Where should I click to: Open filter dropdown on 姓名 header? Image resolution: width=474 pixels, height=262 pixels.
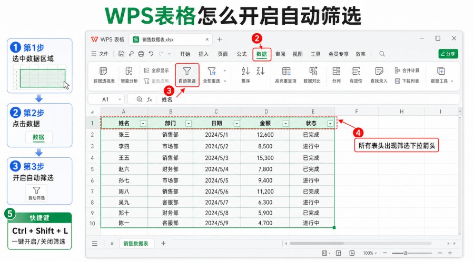coord(143,124)
